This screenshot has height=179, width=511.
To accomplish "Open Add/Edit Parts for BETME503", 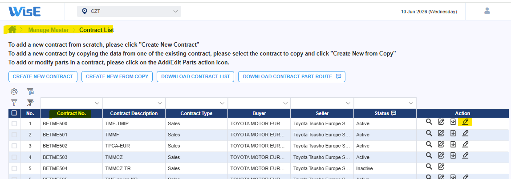I will coord(465,155).
